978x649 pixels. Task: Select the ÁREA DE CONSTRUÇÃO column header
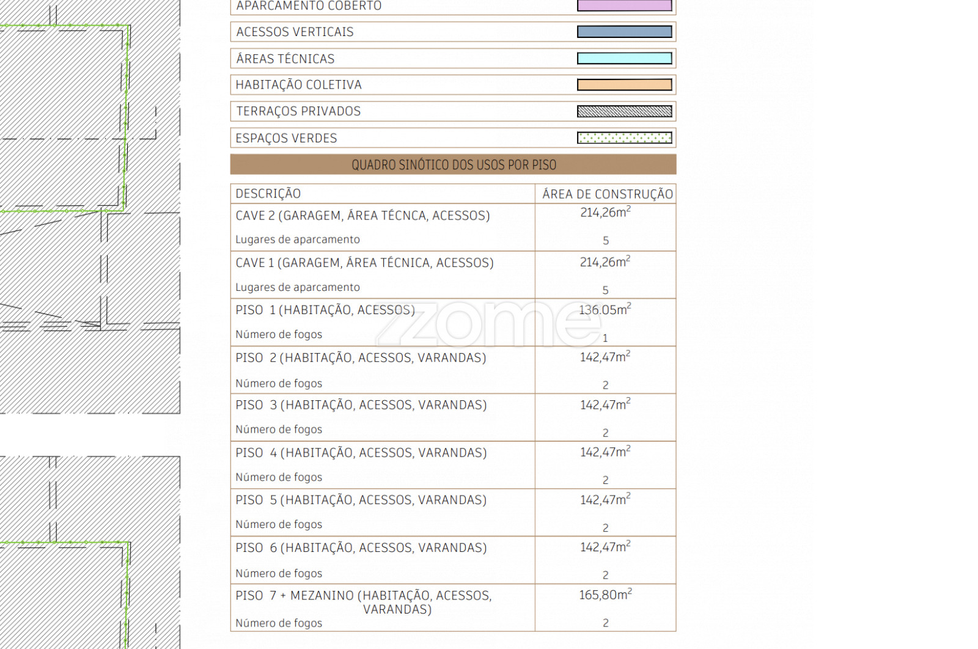[x=607, y=194]
